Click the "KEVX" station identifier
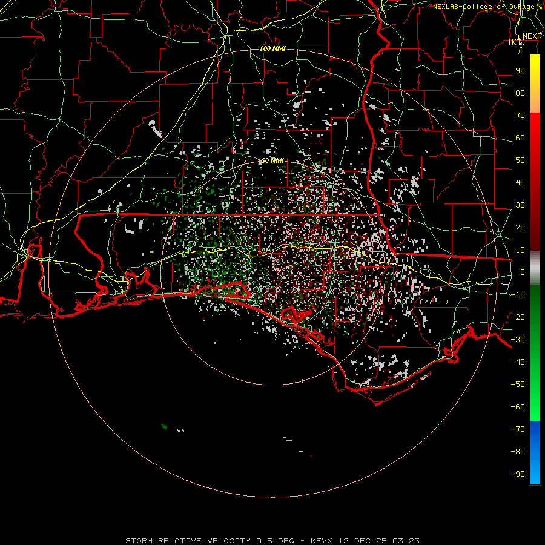 coord(322,541)
